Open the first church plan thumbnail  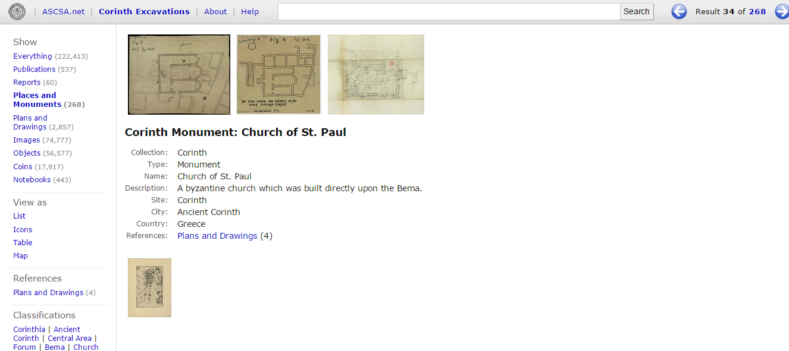179,74
